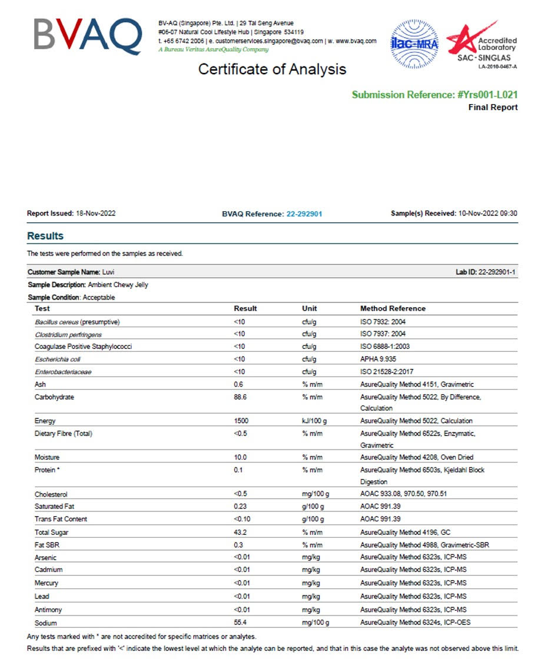Screen dimensions: 551x662
Task: Click the Certificate of Analysis title
Action: 272,69
